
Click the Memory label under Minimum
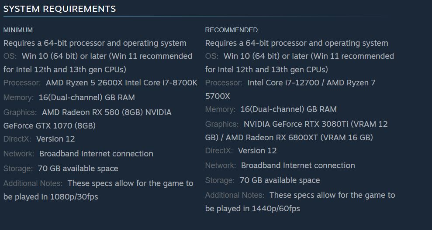click(x=18, y=98)
